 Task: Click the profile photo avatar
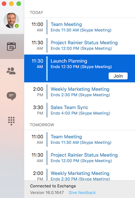pyautogui.click(x=11, y=20)
